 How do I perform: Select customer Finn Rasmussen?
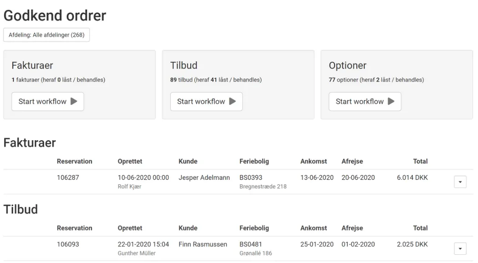203,244
